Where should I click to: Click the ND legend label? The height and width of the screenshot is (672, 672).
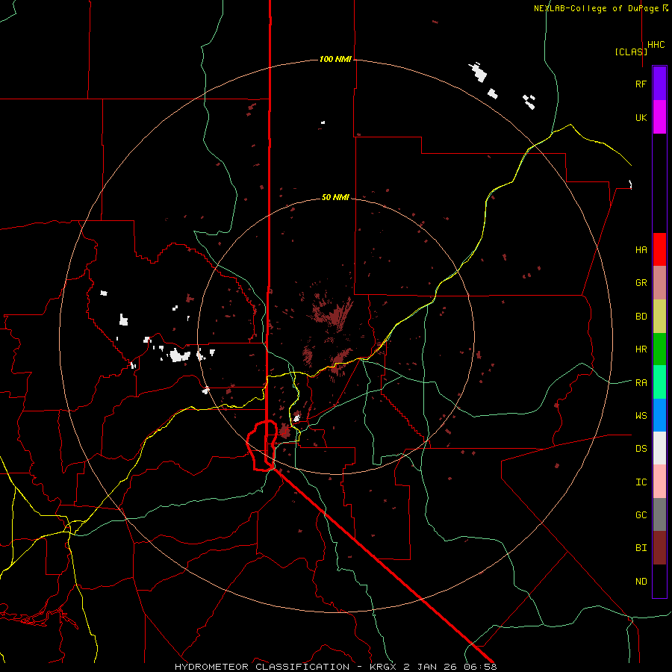click(x=641, y=582)
